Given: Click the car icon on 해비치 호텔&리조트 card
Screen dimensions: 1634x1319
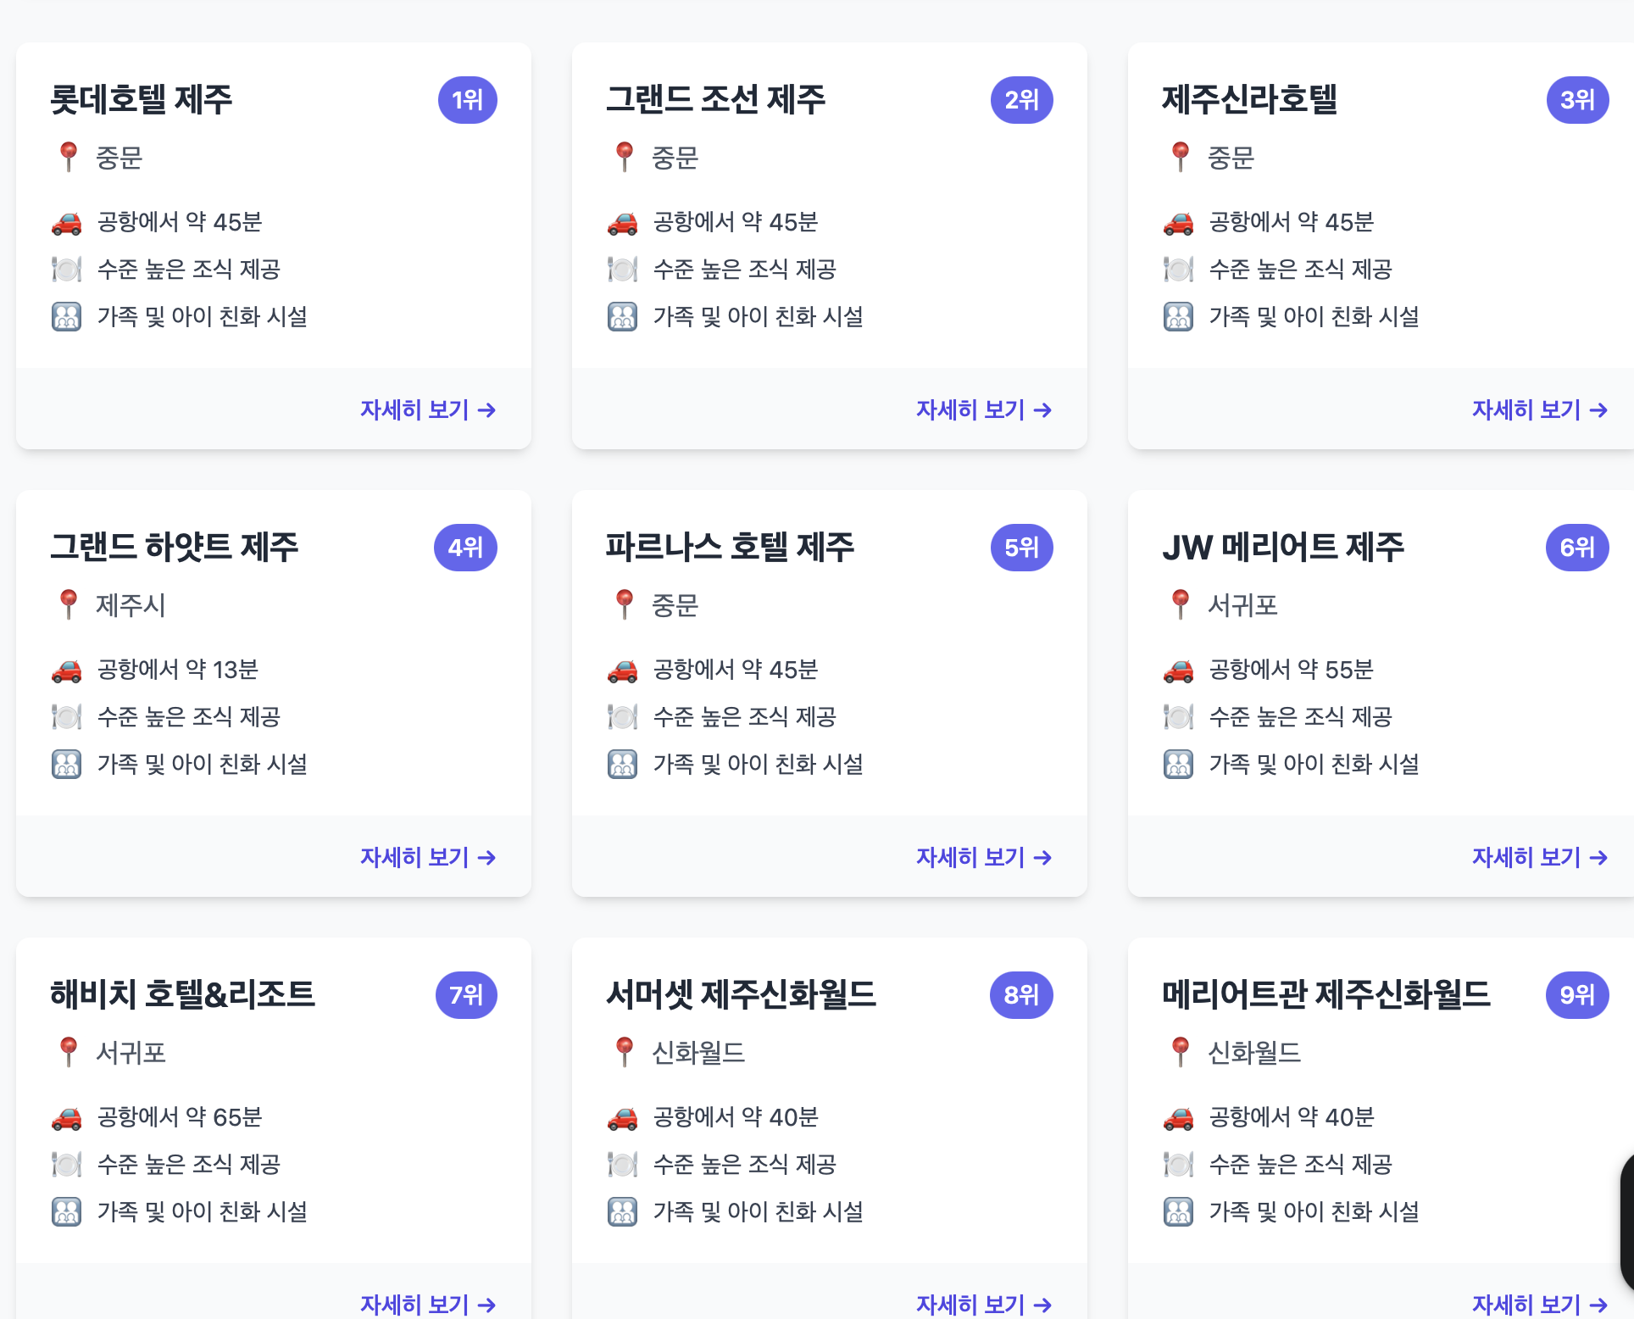Looking at the screenshot, I should [67, 1118].
